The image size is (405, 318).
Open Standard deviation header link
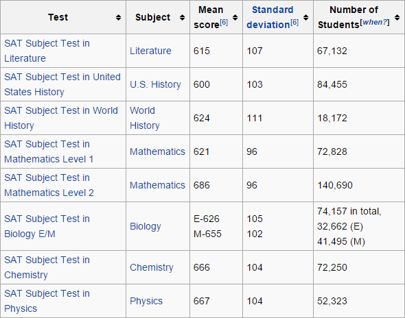coord(270,17)
